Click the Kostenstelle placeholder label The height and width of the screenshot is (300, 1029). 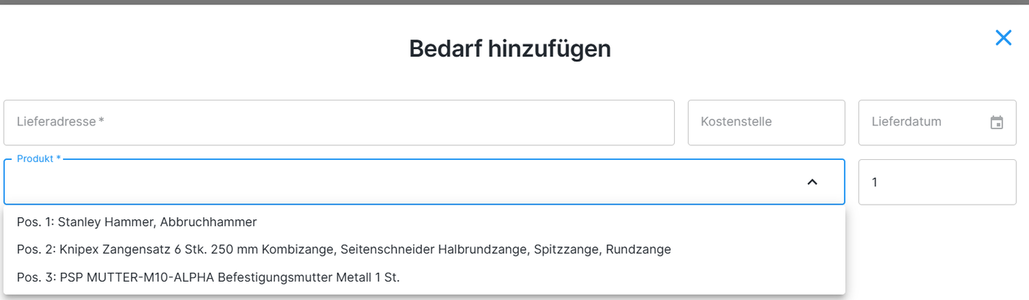(736, 122)
